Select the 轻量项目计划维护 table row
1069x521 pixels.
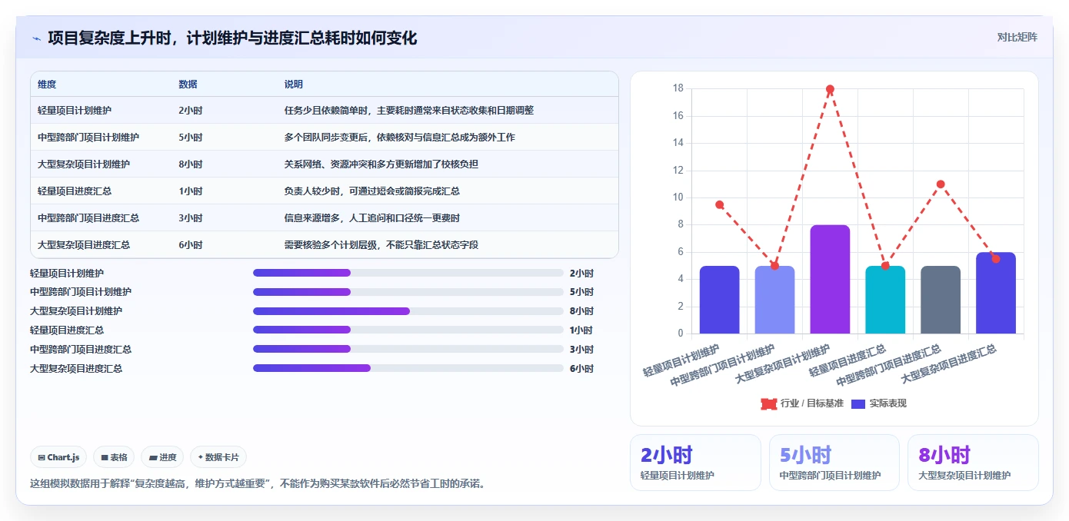pos(325,111)
